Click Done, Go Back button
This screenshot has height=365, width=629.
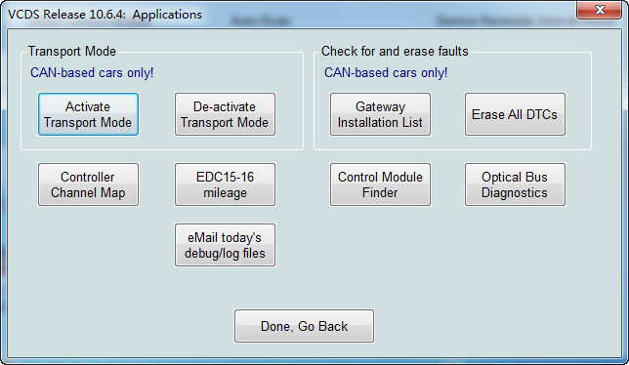tap(305, 326)
